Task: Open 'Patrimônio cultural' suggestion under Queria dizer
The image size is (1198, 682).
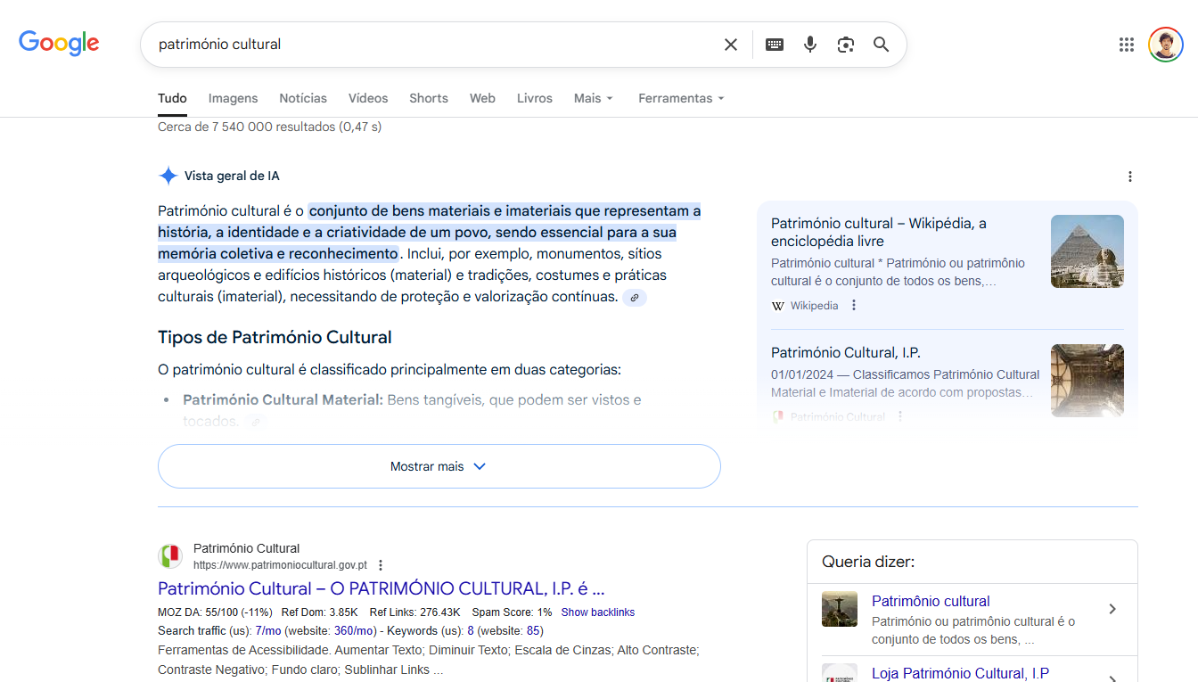Action: point(931,601)
